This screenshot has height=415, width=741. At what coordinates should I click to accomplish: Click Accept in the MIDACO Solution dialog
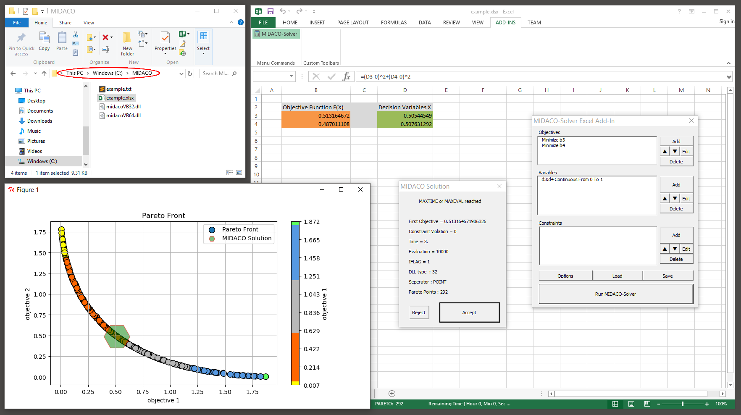click(469, 313)
